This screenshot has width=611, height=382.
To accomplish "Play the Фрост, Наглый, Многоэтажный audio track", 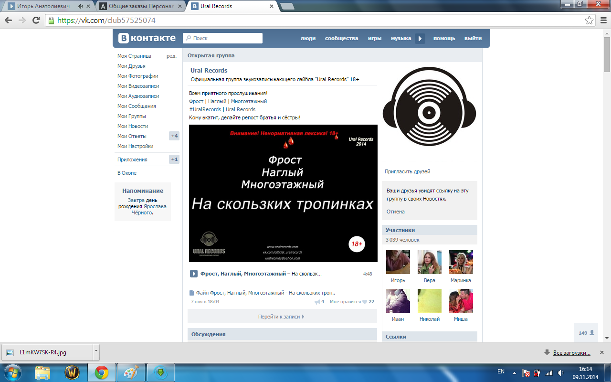I will [194, 274].
